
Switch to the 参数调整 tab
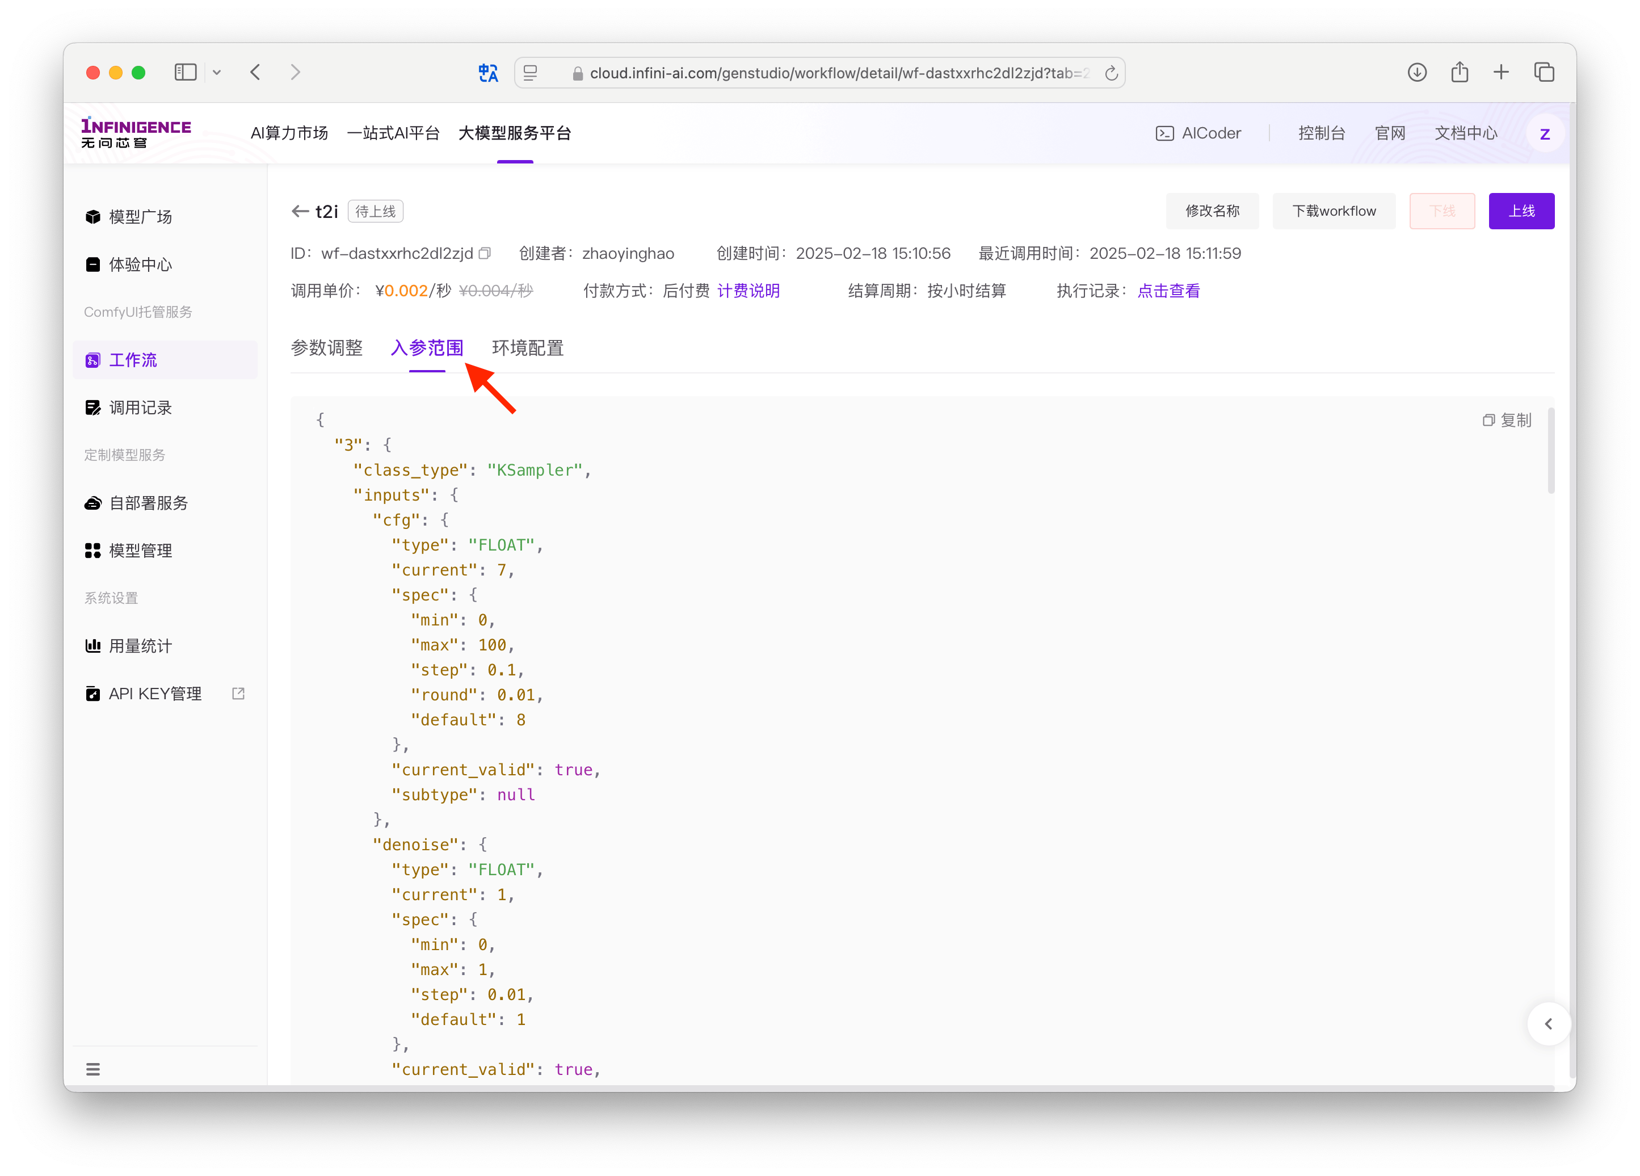(327, 348)
